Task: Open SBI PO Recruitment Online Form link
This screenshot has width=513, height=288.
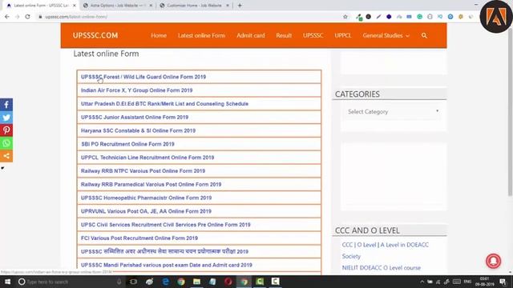Action: pyautogui.click(x=127, y=144)
